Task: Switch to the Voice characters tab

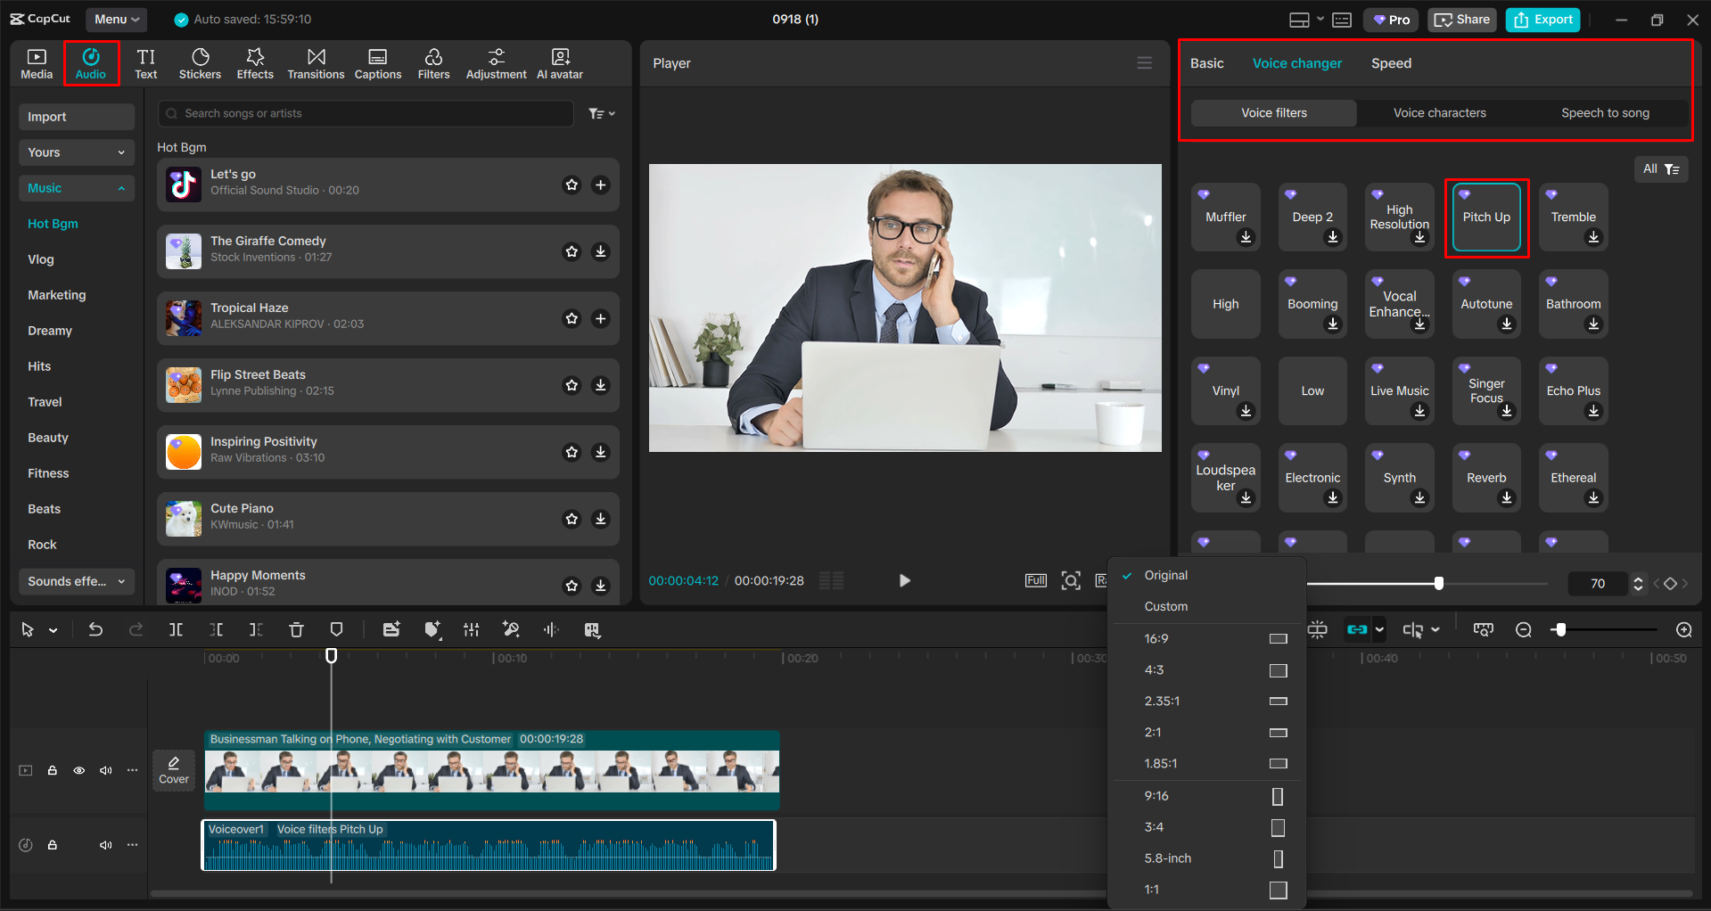Action: 1439,112
